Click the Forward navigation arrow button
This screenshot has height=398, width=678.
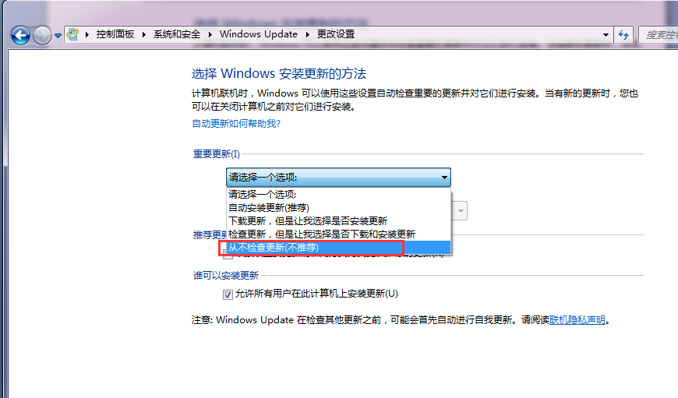42,35
